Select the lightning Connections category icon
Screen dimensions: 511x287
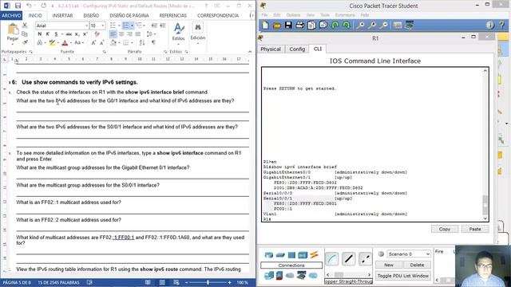point(314,255)
